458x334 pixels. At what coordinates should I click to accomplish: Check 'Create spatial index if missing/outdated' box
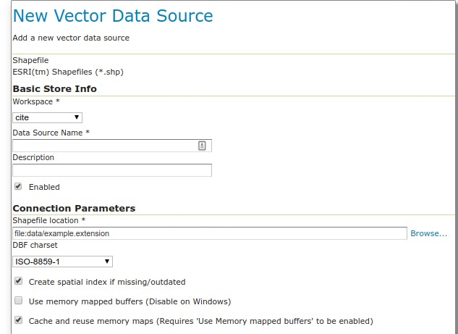click(18, 281)
